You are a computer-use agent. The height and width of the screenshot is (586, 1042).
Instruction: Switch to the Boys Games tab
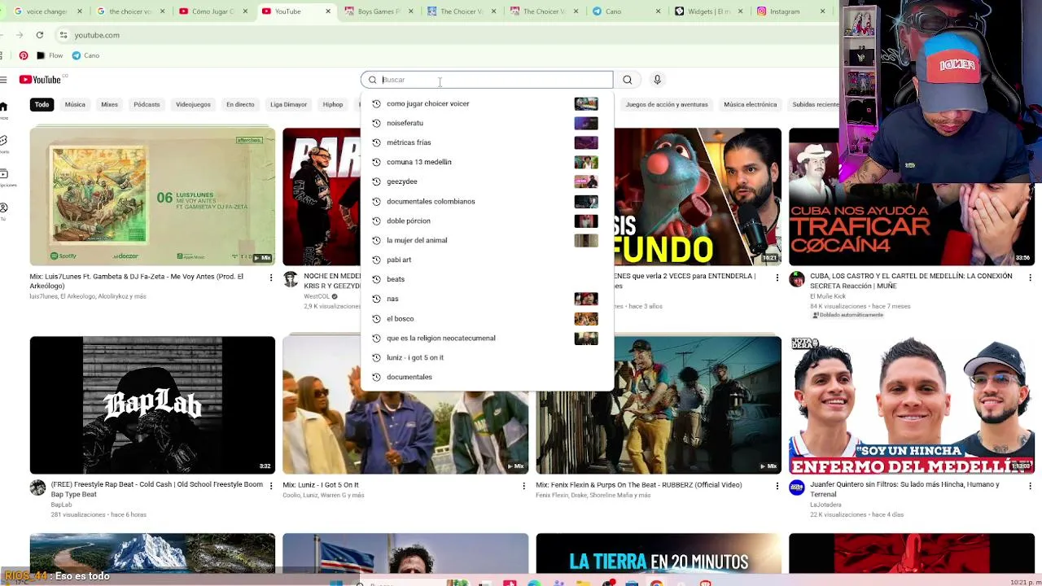(x=379, y=11)
